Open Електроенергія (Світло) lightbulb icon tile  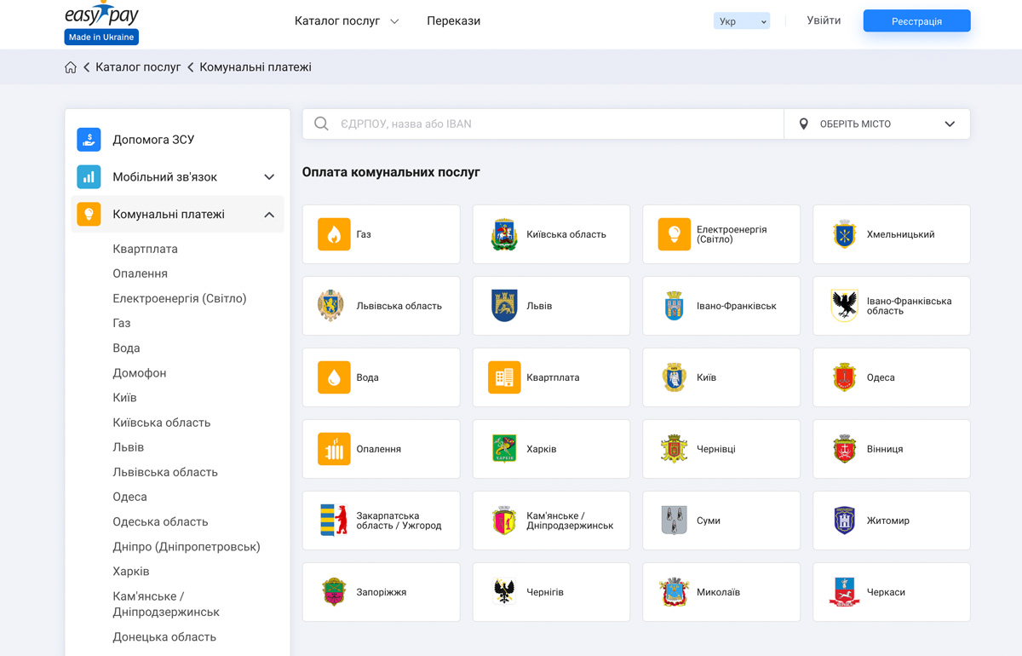pos(674,234)
